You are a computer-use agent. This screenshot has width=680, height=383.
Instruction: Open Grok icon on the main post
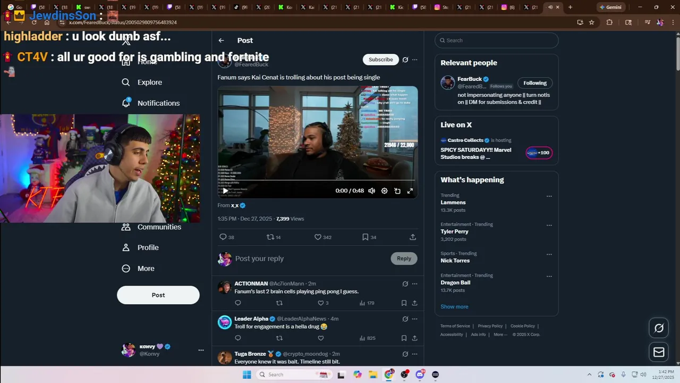tap(405, 60)
